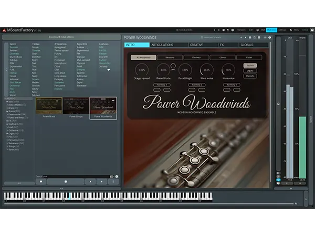Image resolution: width=315 pixels, height=236 pixels.
Task: Select the Legato articulation
Action: 250,71
